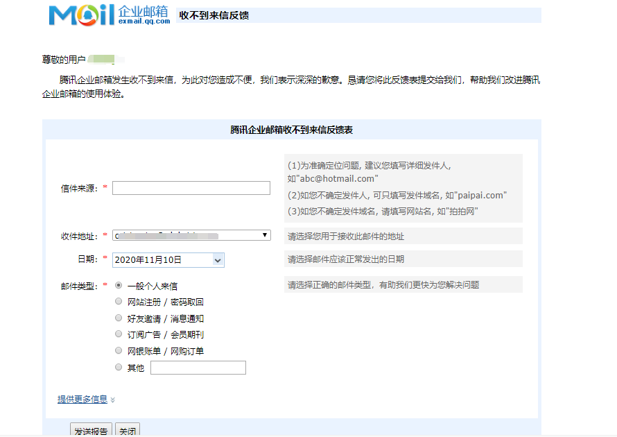Click inside the 信件来源 input field
The width and height of the screenshot is (617, 437).
191,187
